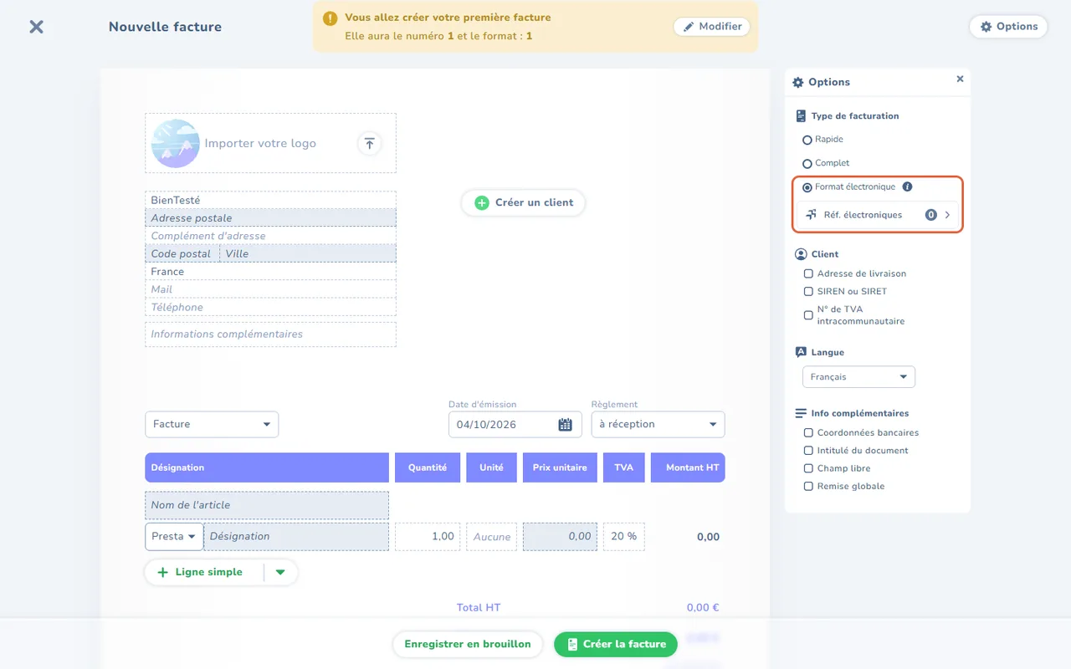This screenshot has width=1071, height=669.
Task: Tick the SIREN ou SIRET checkbox
Action: point(808,292)
